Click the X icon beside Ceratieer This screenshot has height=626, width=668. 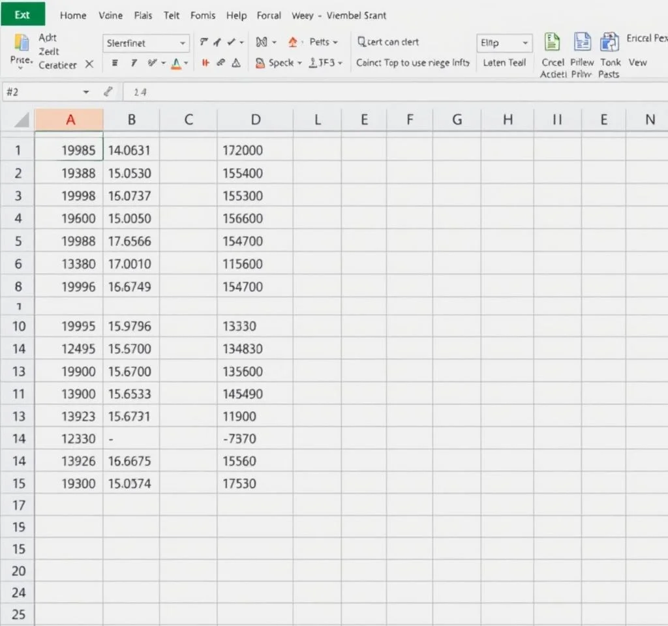[x=89, y=65]
